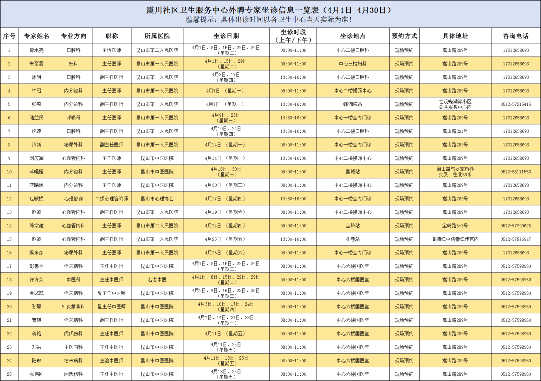Click phone number 0512-55171553

pyautogui.click(x=516, y=172)
